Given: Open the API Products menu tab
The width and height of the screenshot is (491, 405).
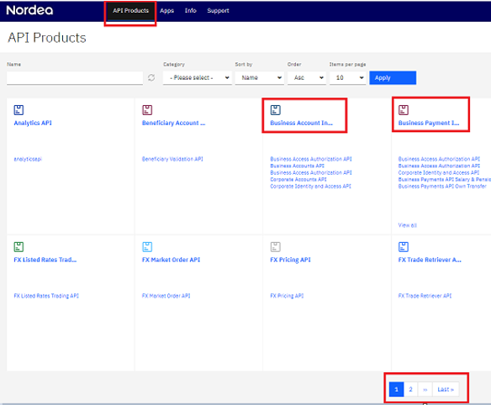Looking at the screenshot, I should click(x=130, y=11).
